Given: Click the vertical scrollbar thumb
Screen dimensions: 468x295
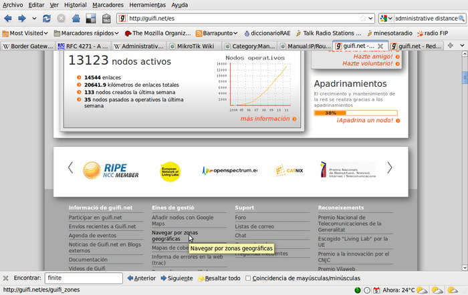Looking at the screenshot, I should (465, 77).
